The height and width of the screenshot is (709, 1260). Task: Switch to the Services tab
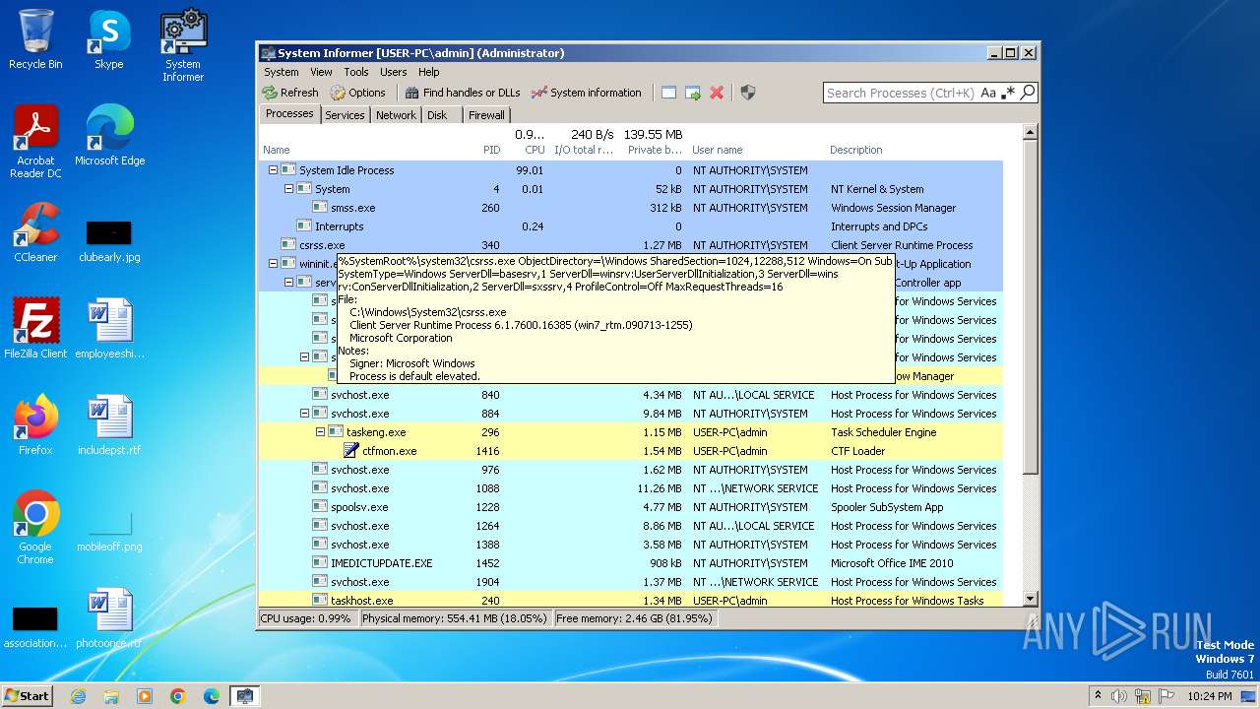pos(345,115)
